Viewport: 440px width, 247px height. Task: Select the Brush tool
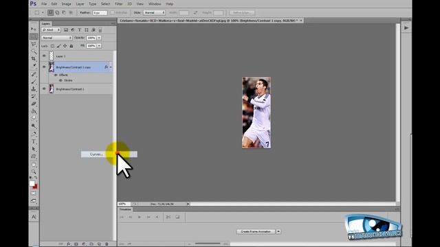[34, 82]
